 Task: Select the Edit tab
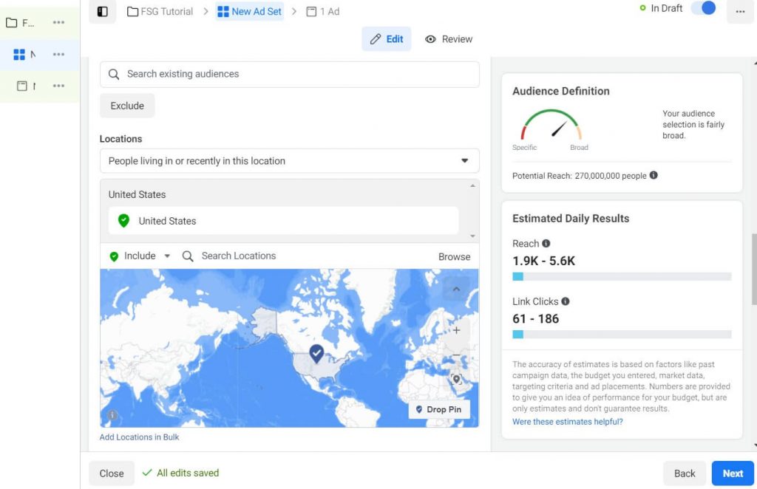[387, 39]
